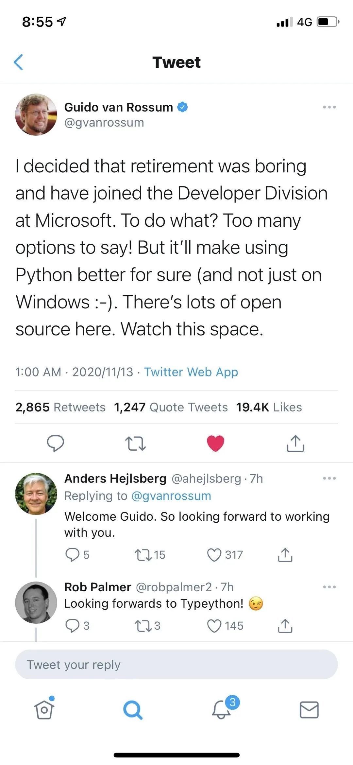Like Rob Palmer's Typeython reply
This screenshot has height=765, width=353.
[214, 626]
